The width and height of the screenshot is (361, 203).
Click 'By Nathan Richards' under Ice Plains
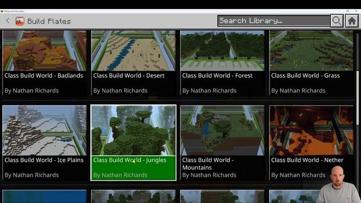(x=32, y=175)
